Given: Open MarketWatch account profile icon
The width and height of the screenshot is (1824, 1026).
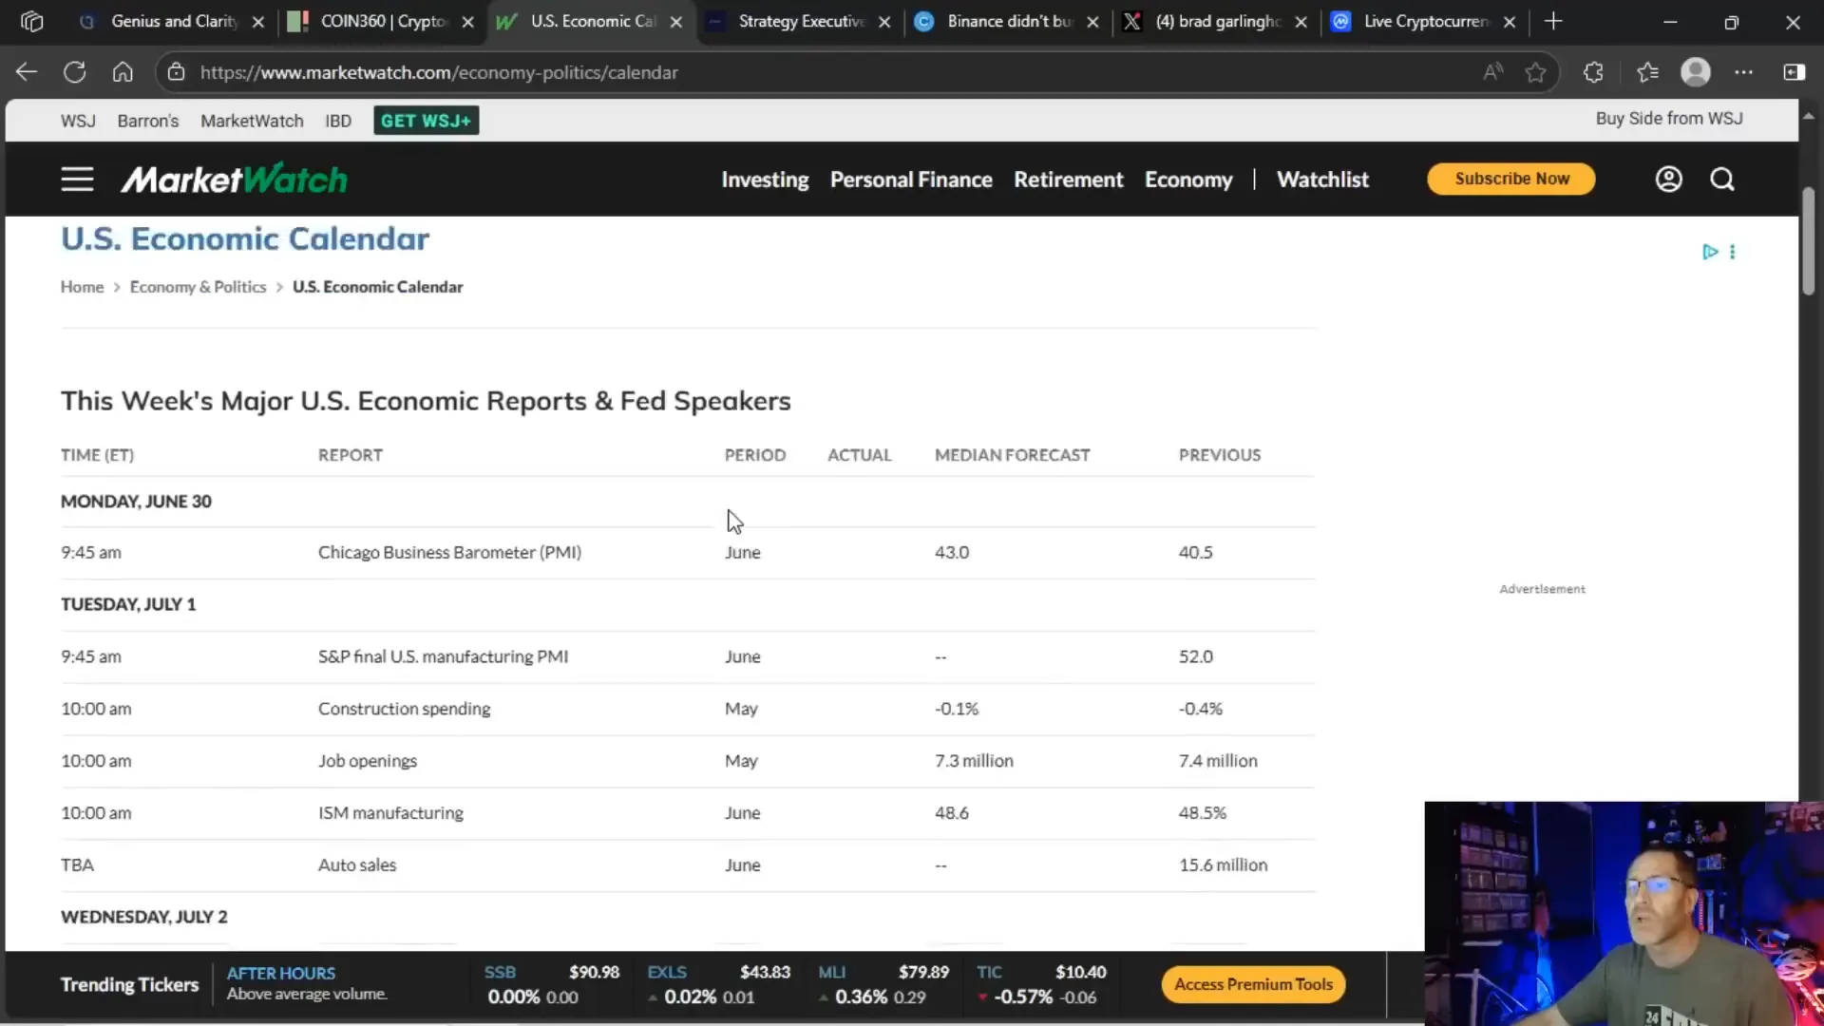Looking at the screenshot, I should 1668,180.
